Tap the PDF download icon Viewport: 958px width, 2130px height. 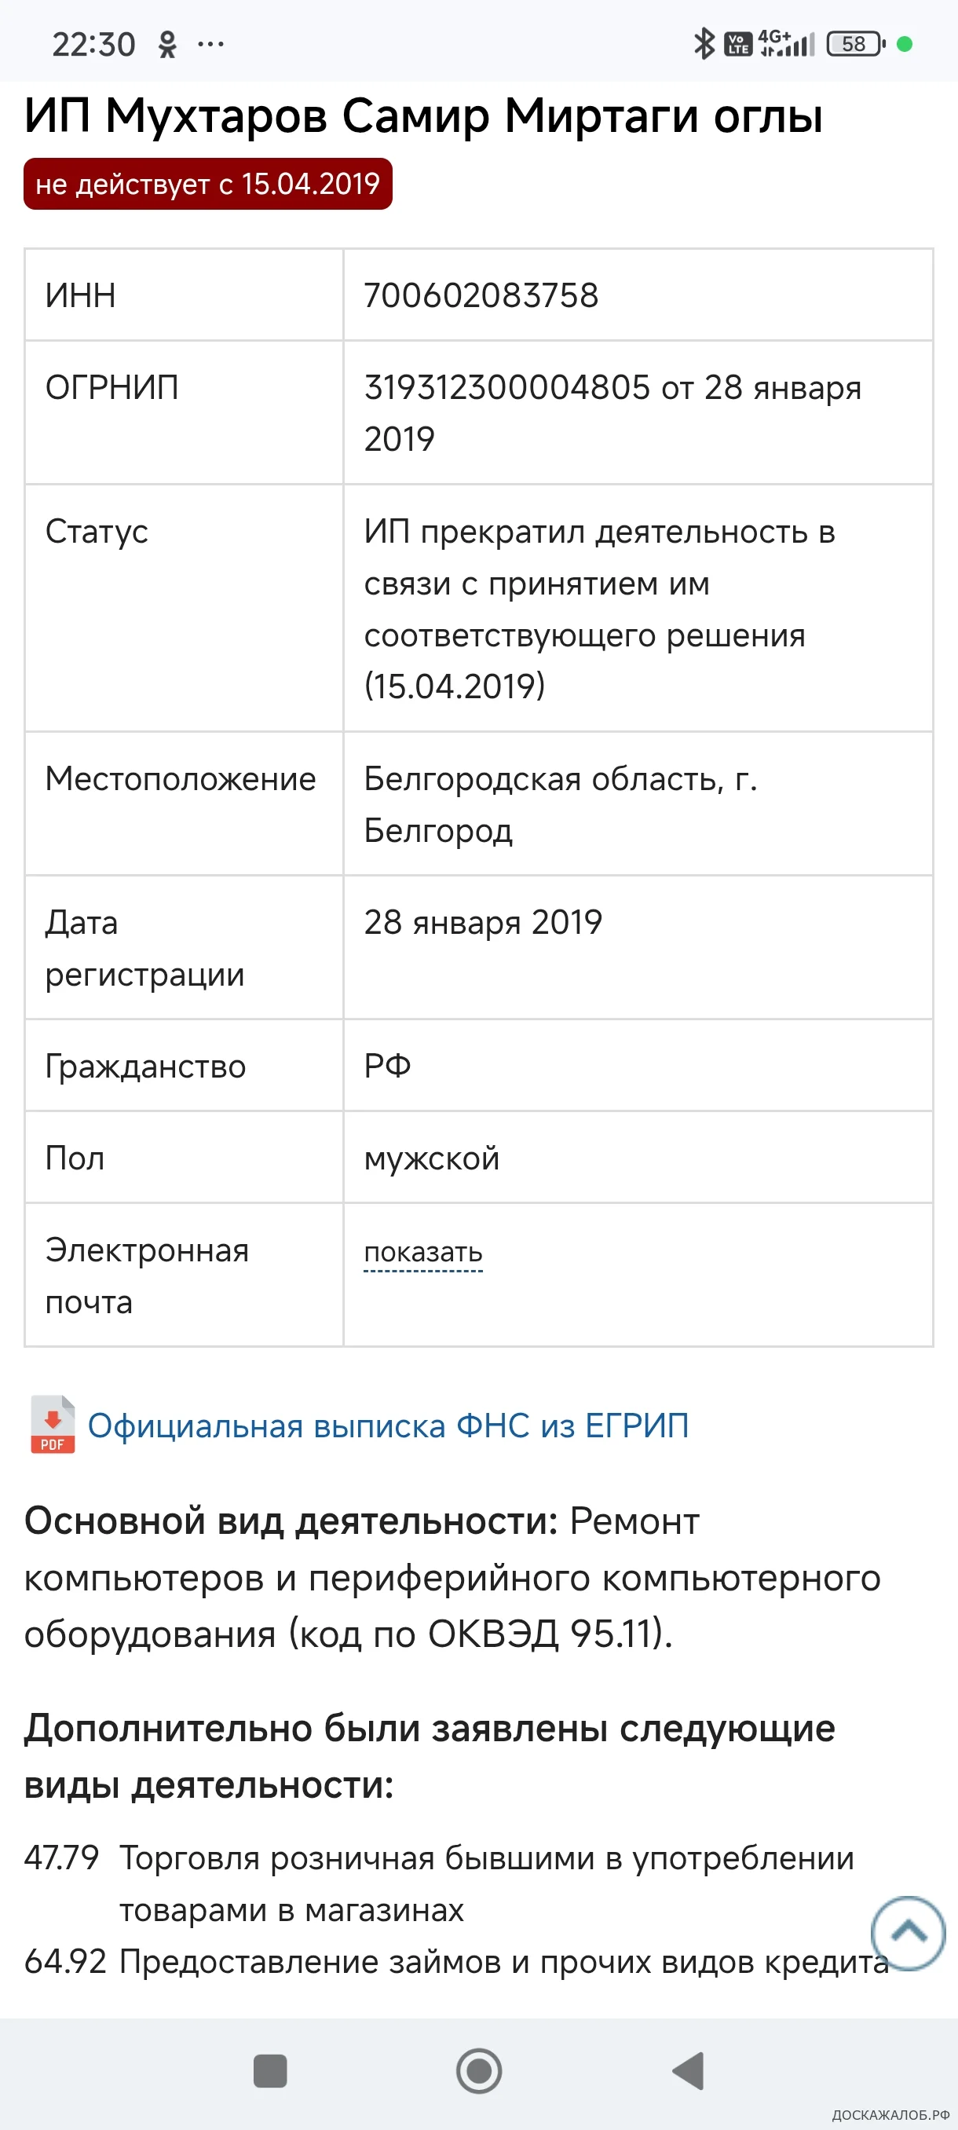click(53, 1425)
